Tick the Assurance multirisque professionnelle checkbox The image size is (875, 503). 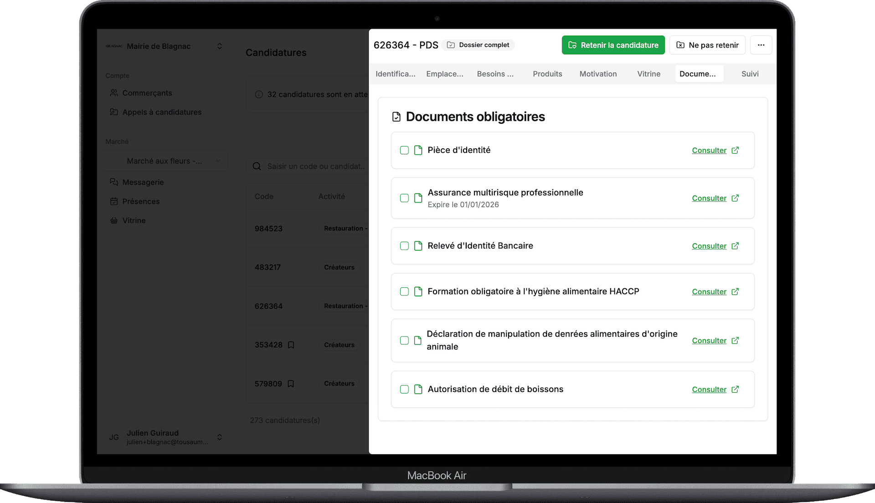point(404,198)
